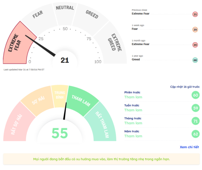Image resolution: width=202 pixels, height=170 pixels.
Task: Click the Trung Bình gauge segment
Action: pos(60,96)
